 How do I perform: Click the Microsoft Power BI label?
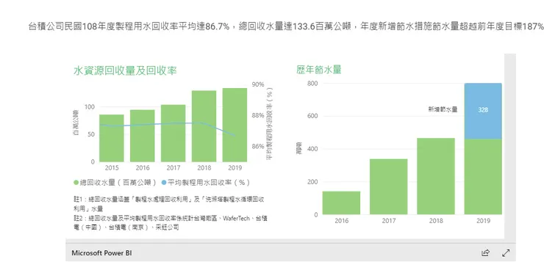[101, 253]
